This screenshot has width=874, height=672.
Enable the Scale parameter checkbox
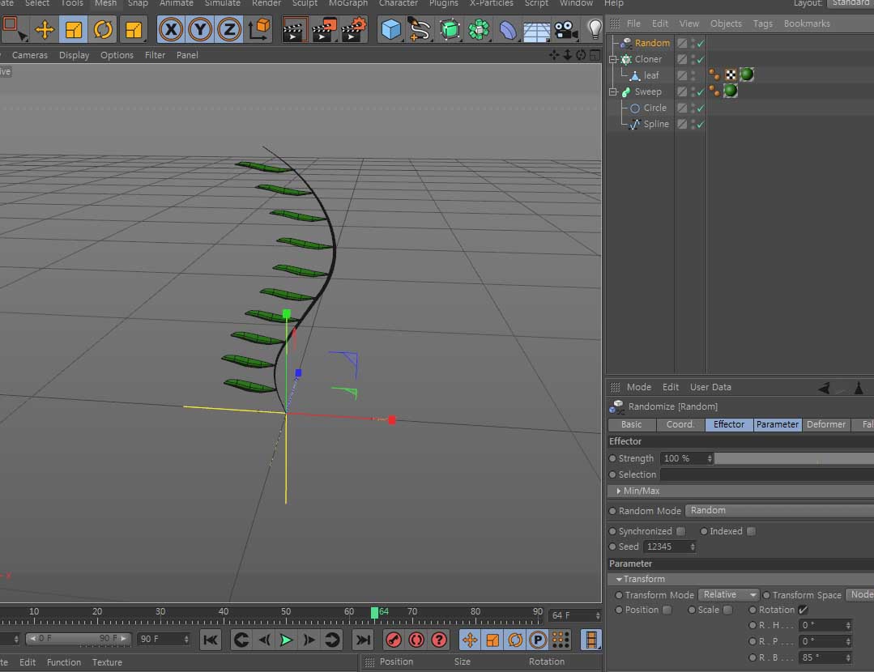(727, 610)
